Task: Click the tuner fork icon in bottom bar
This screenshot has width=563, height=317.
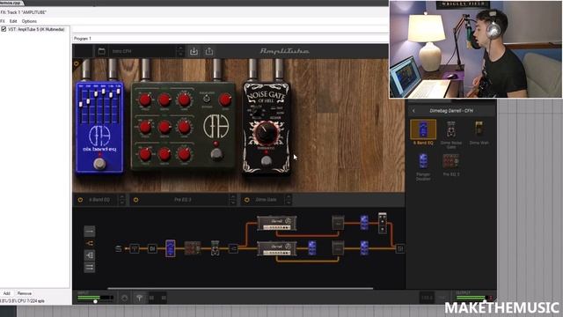Action: pos(139,298)
